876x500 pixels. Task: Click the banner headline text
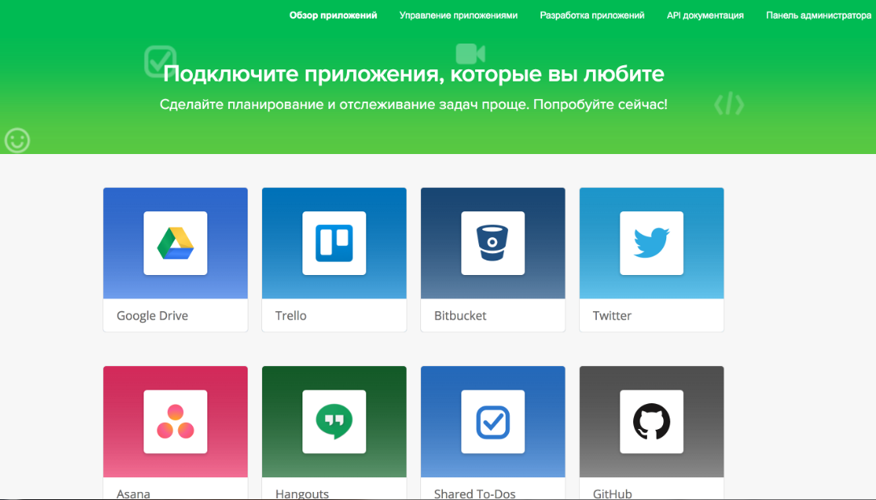pyautogui.click(x=413, y=74)
